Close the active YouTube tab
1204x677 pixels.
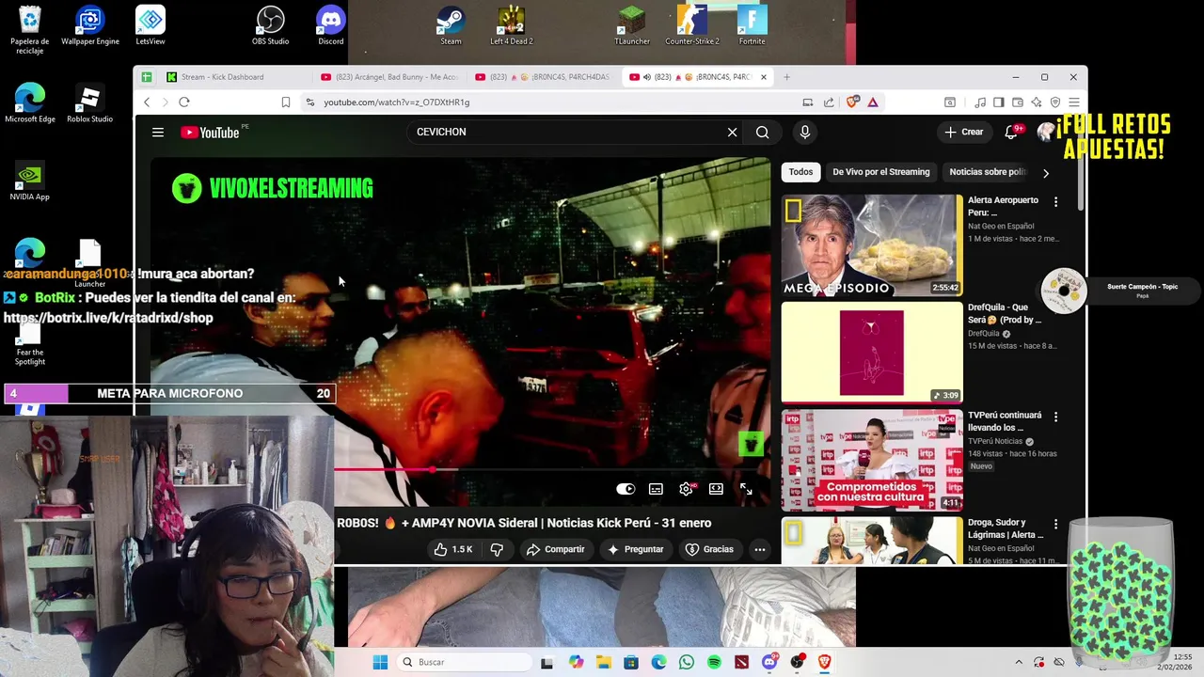[x=764, y=77]
